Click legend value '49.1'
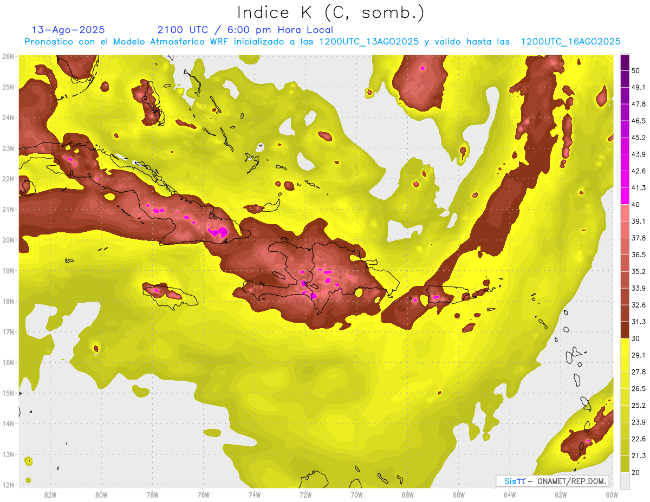This screenshot has width=650, height=502. pyautogui.click(x=639, y=87)
